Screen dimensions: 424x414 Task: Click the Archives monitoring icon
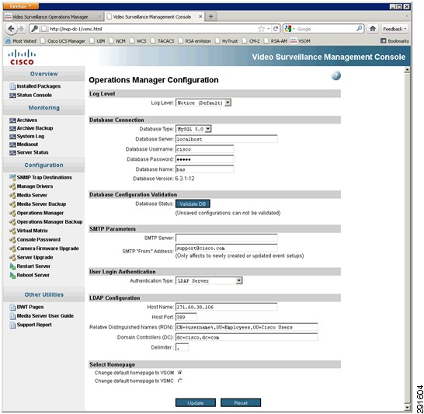[x=12, y=120]
